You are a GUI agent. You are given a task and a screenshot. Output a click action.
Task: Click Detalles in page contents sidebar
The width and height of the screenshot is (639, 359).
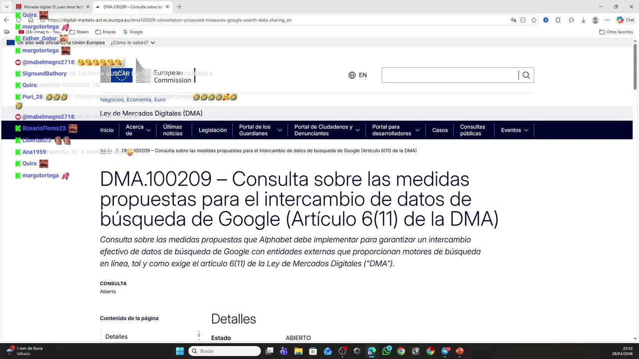[x=116, y=337]
